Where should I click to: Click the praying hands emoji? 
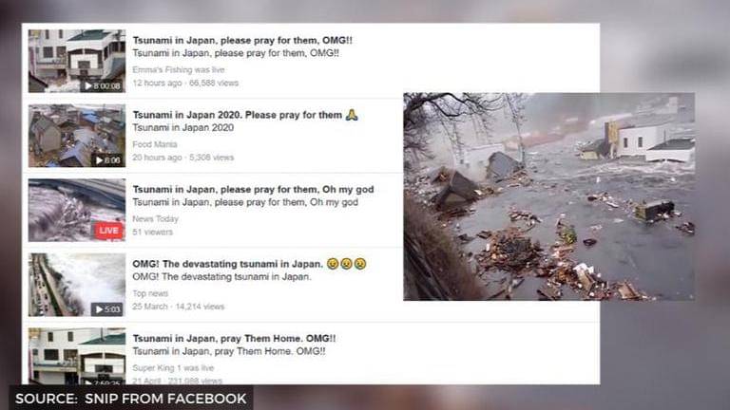[x=352, y=114]
